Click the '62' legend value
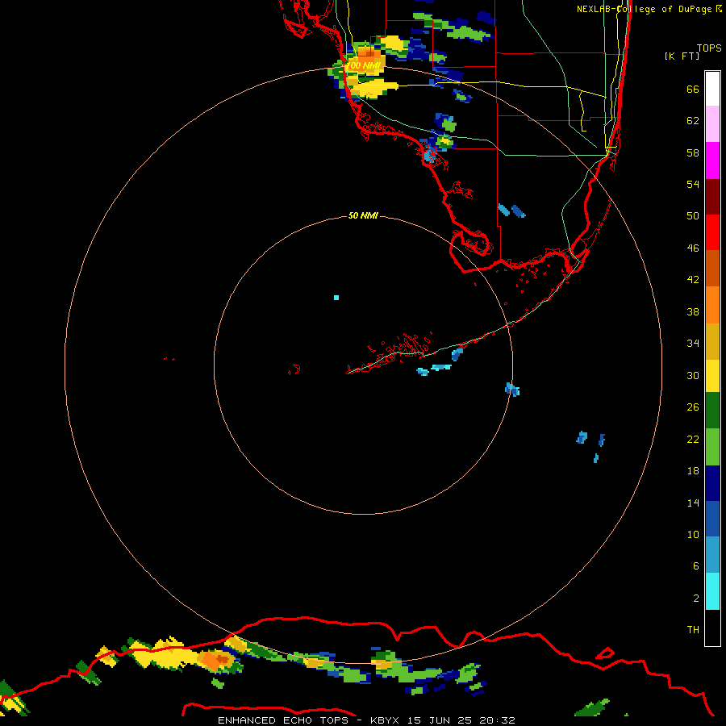 693,121
